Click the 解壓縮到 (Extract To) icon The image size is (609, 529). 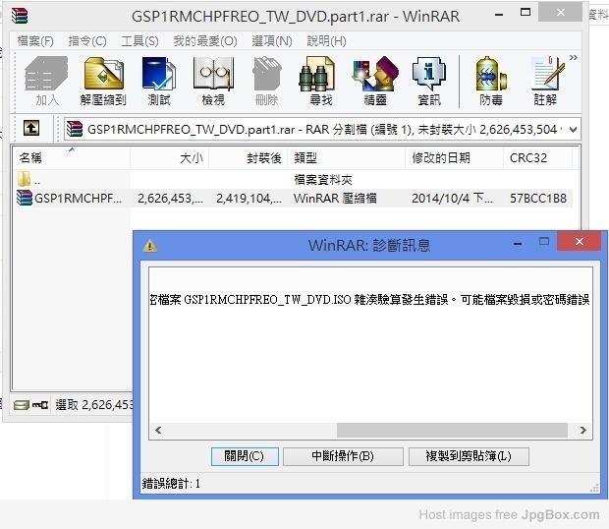tap(103, 81)
